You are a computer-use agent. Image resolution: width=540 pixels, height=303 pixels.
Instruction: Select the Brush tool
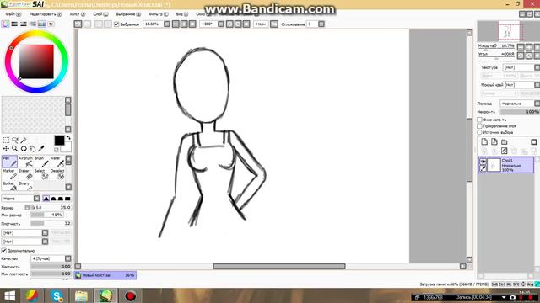[41, 162]
